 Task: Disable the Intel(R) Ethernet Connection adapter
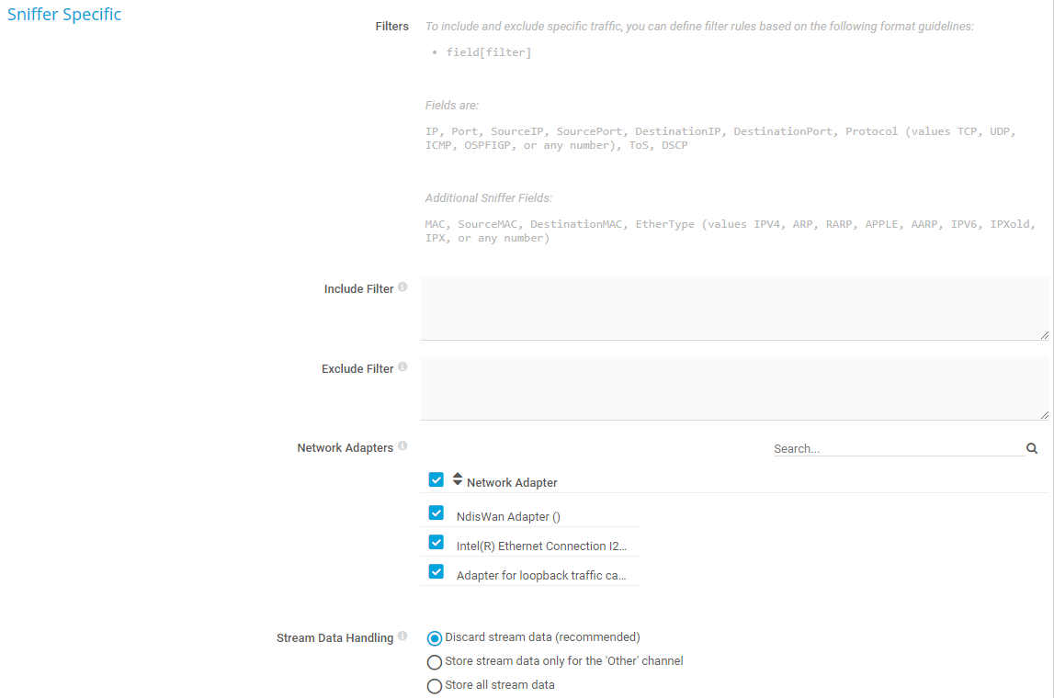[x=436, y=543]
